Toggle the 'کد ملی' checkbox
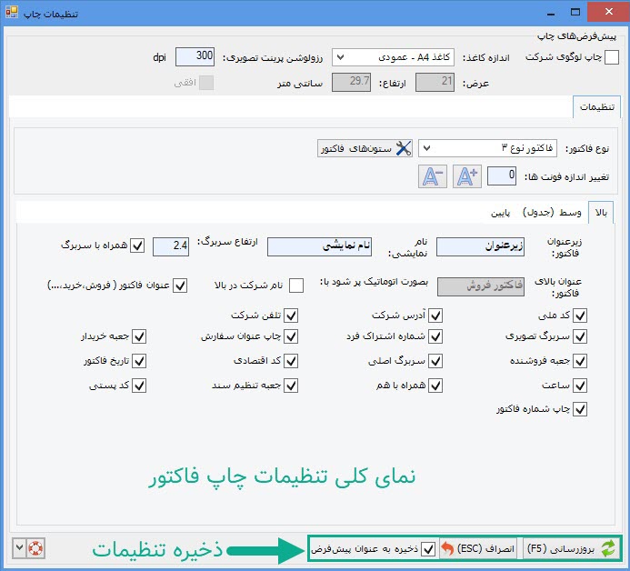 580,316
